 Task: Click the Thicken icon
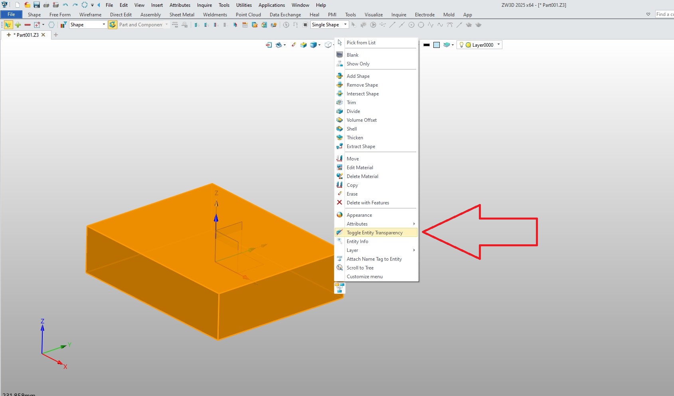(340, 137)
